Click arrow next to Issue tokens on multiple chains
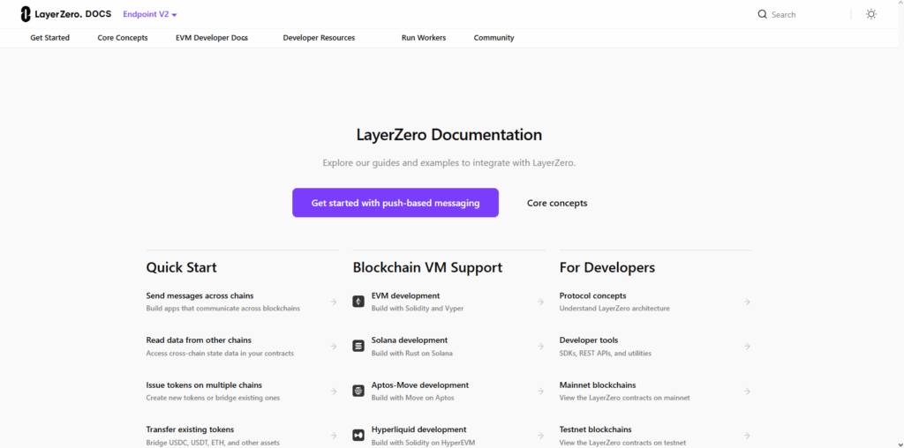This screenshot has width=904, height=448. pyautogui.click(x=333, y=391)
